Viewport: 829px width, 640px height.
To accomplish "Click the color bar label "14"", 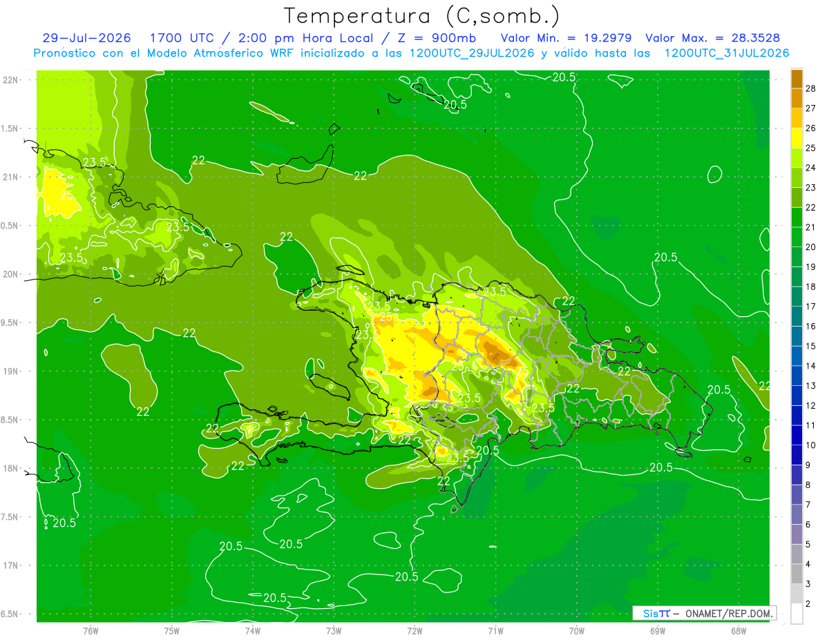I will pyautogui.click(x=811, y=366).
